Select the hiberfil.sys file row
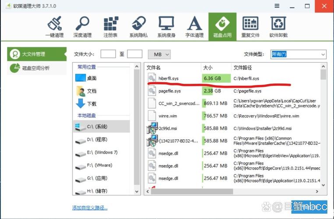 tap(232, 78)
